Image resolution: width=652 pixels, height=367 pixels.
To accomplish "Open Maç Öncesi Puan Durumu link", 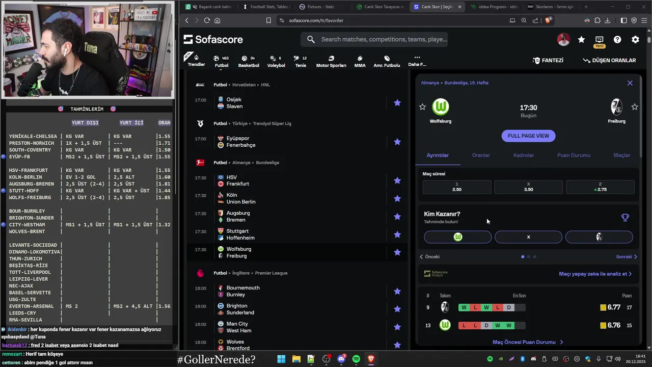I will click(528, 343).
